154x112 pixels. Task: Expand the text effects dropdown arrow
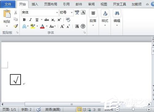(x=28, y=26)
